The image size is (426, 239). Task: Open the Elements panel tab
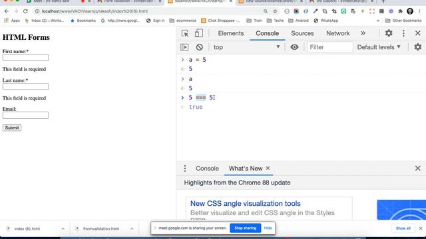pyautogui.click(x=231, y=33)
